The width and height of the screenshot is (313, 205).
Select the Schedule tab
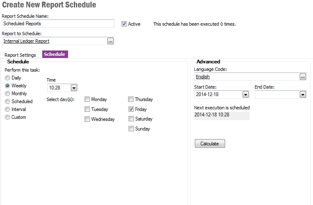55,54
